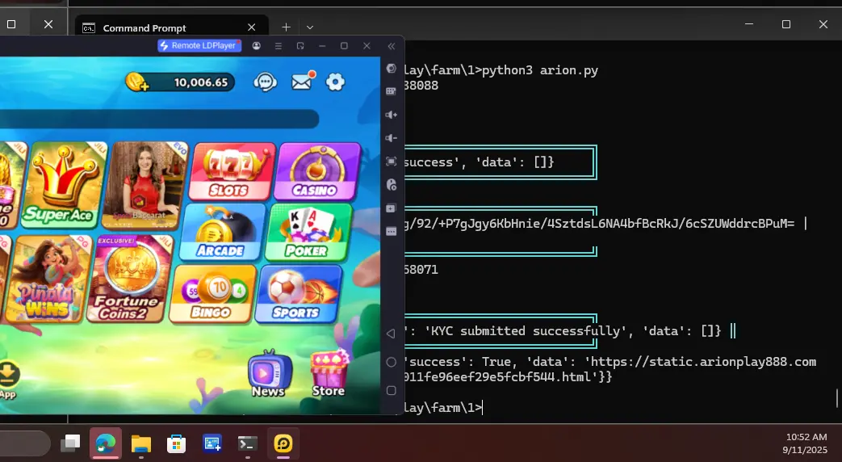Image resolution: width=842 pixels, height=462 pixels.
Task: Decrease volume in LDPlayer sidebar
Action: 392,138
